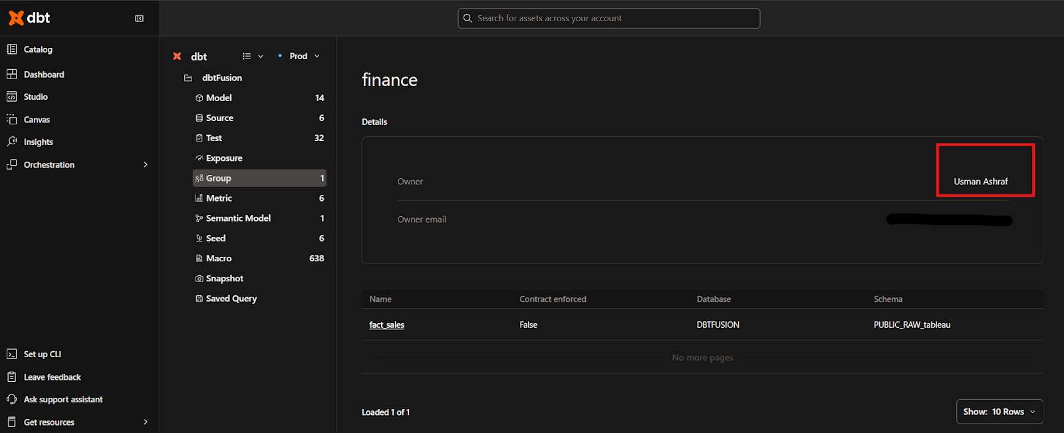Open Insights from the left navigation
The image size is (1064, 433).
pos(38,142)
